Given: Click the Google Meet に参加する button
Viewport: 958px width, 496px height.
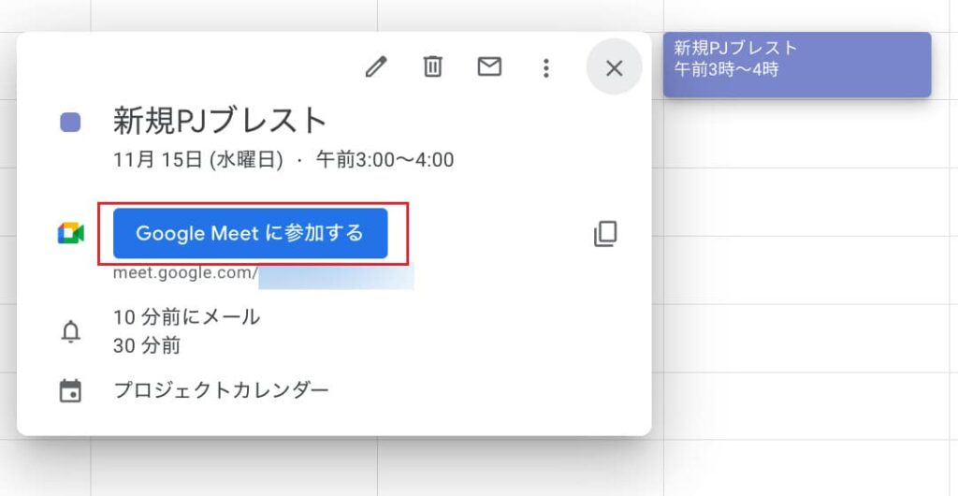Looking at the screenshot, I should tap(250, 233).
